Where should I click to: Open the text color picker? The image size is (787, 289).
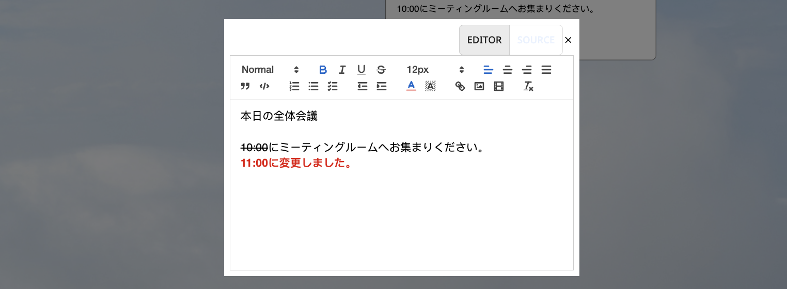411,86
